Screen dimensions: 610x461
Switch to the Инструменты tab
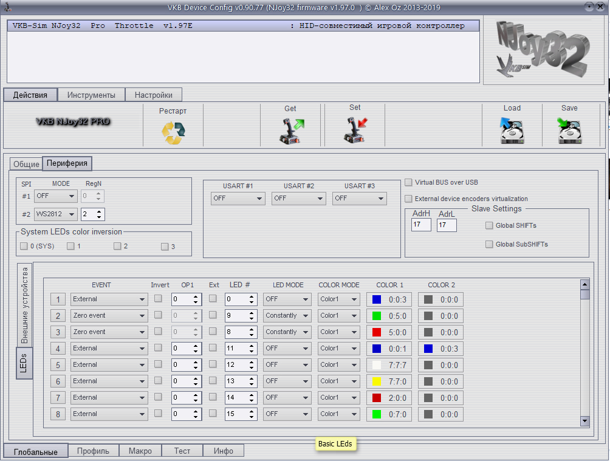[x=91, y=95]
